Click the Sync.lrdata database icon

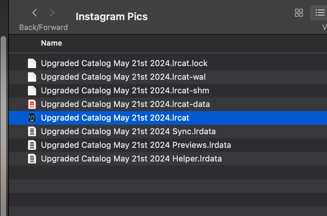coord(32,132)
